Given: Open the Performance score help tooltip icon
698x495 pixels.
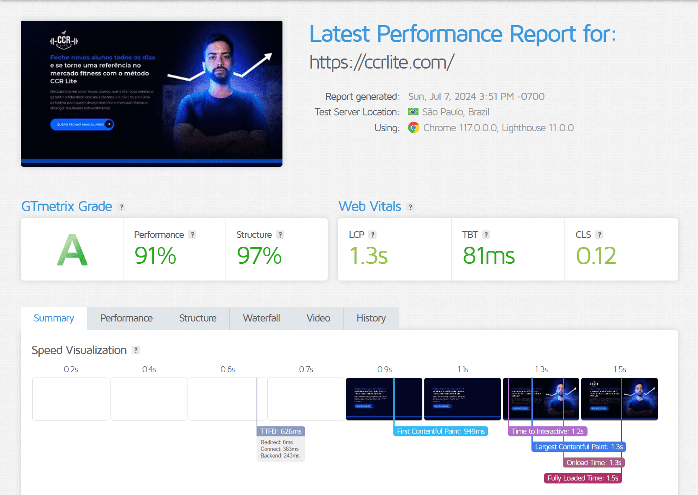Looking at the screenshot, I should 192,235.
